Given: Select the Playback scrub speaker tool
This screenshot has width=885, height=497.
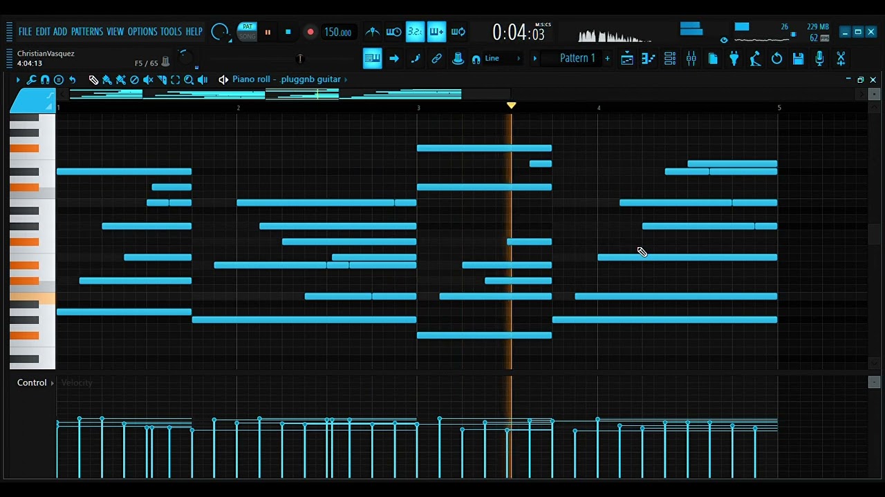Looking at the screenshot, I should (x=203, y=80).
